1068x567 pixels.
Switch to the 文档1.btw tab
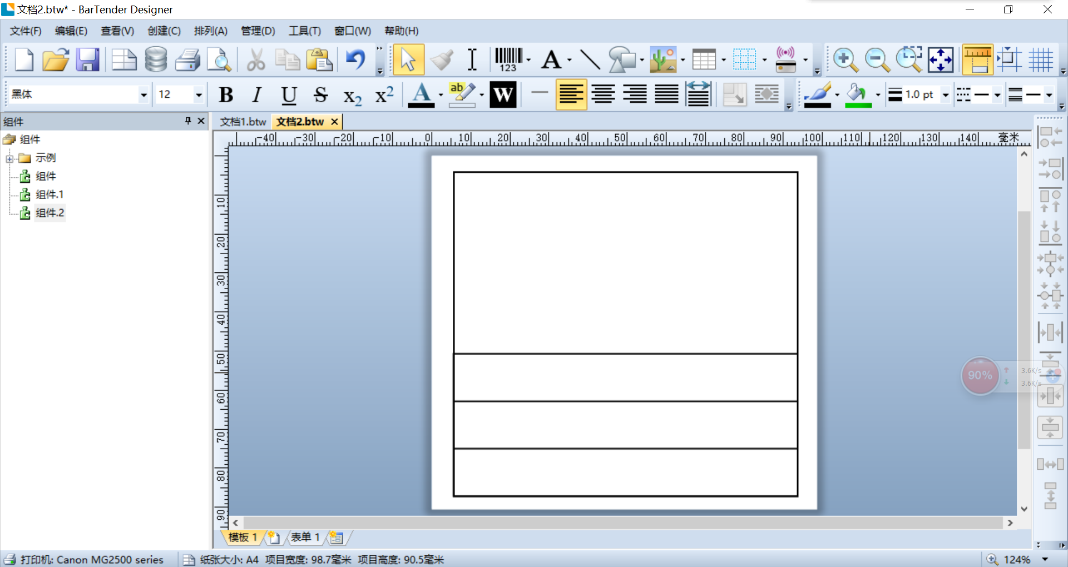243,122
